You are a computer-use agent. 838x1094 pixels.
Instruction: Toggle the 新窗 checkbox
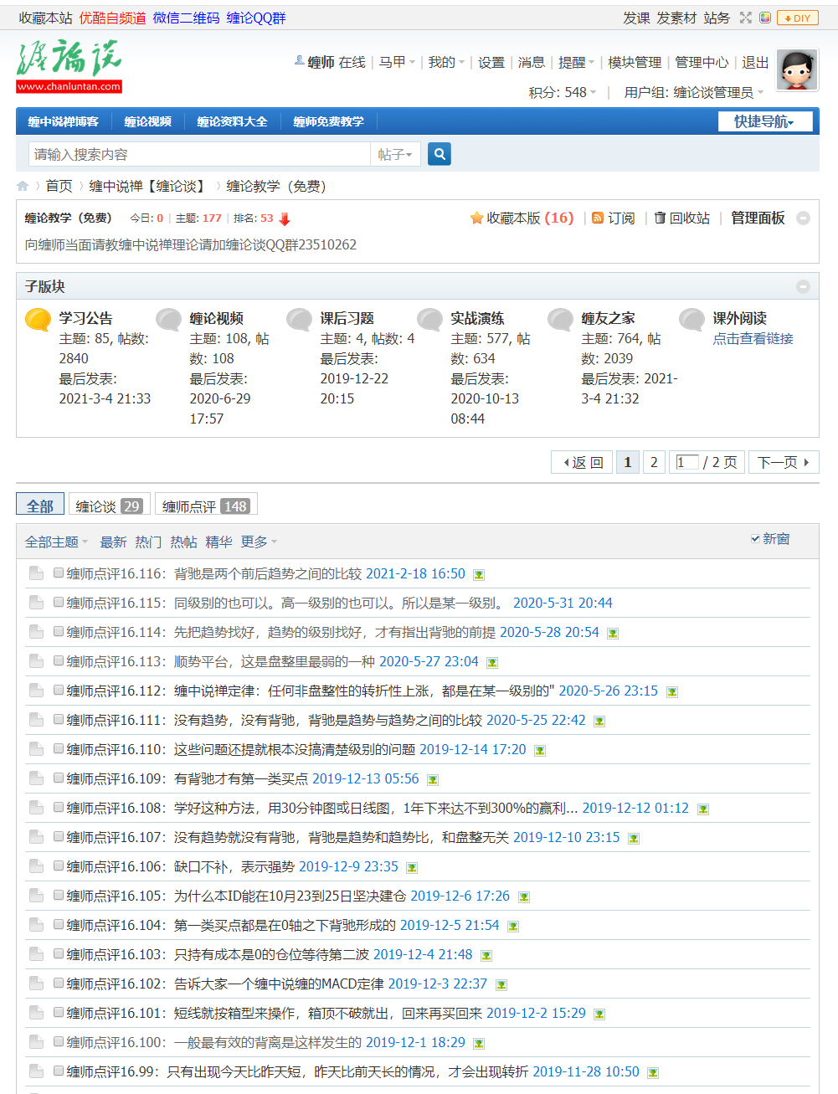(755, 539)
